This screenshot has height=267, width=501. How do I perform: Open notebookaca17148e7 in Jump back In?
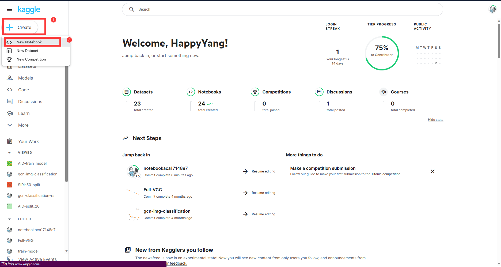tap(166, 168)
